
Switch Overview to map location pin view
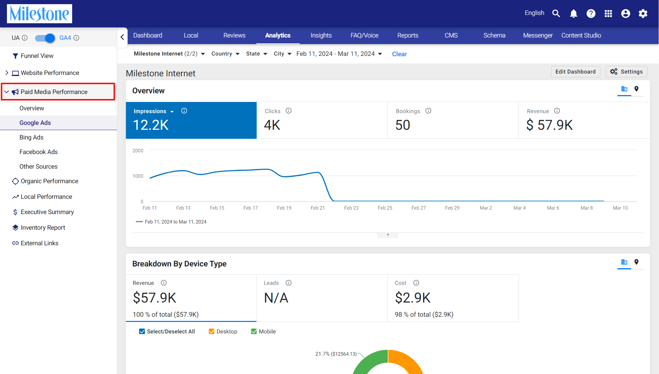[636, 89]
